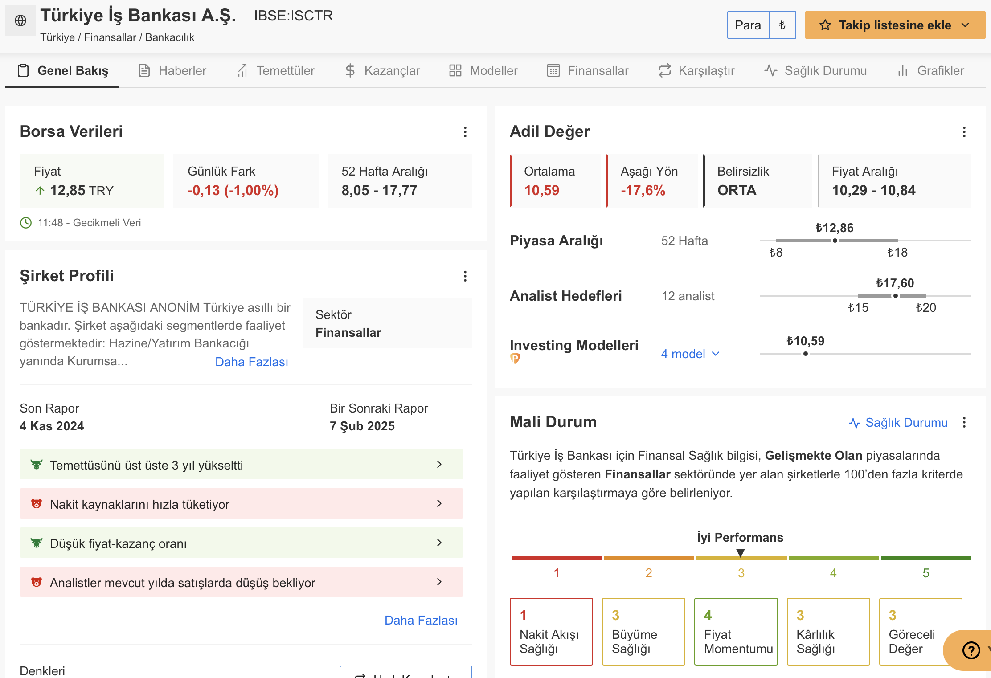Open Sağlık Durumu link in Mali Durum
991x678 pixels.
[898, 422]
